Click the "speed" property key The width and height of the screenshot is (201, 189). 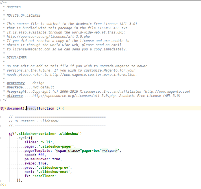(29, 155)
